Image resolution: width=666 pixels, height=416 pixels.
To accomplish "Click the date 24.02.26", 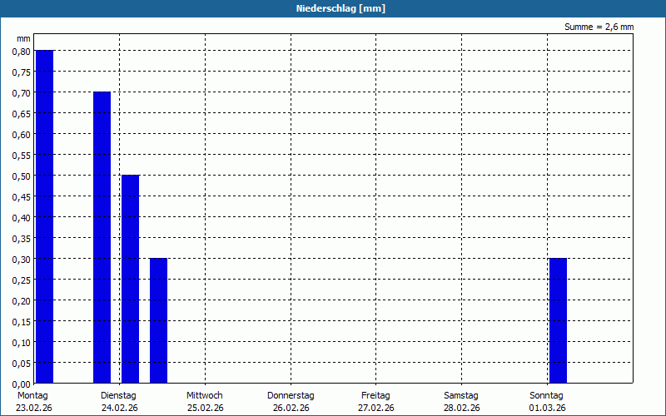I will click(x=120, y=408).
